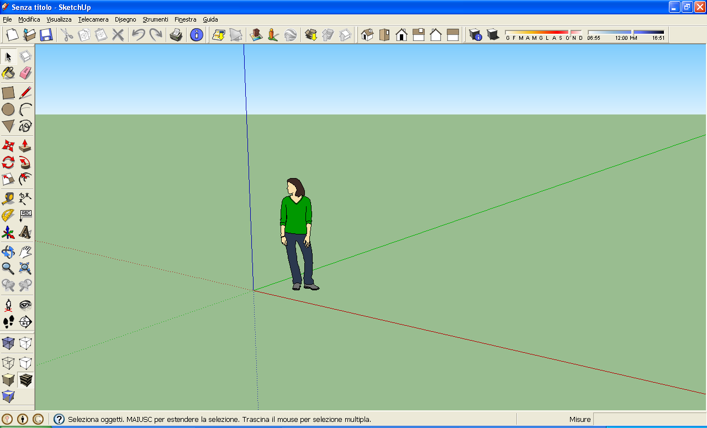Activate the Text label tool

[25, 216]
